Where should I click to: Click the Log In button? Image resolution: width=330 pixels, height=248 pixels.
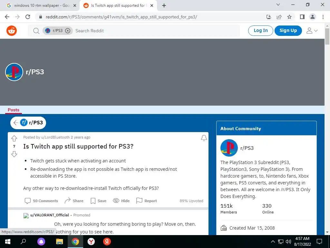pyautogui.click(x=260, y=31)
